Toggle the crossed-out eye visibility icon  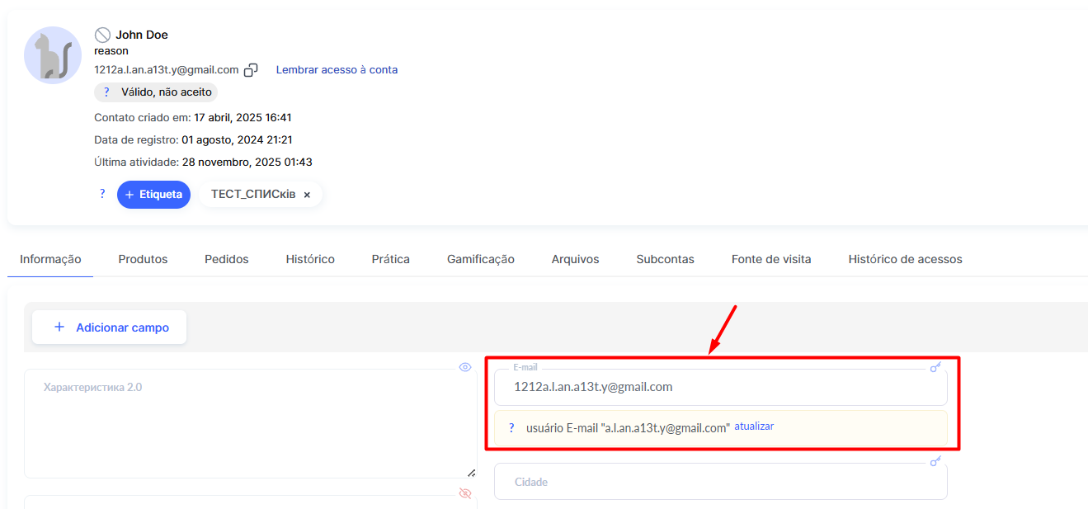point(464,493)
